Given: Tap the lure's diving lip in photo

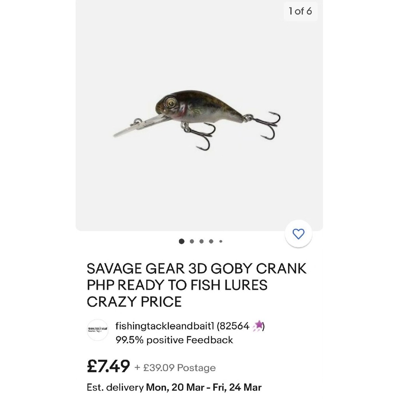Looking at the screenshot, I should click(134, 127).
